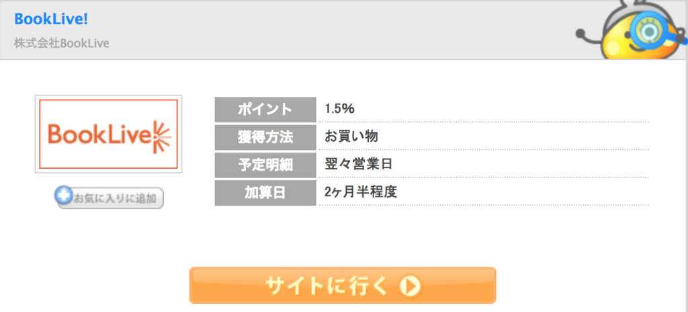Select the ポイント header cell
Viewport: 688px width, 312px height.
coord(265,110)
